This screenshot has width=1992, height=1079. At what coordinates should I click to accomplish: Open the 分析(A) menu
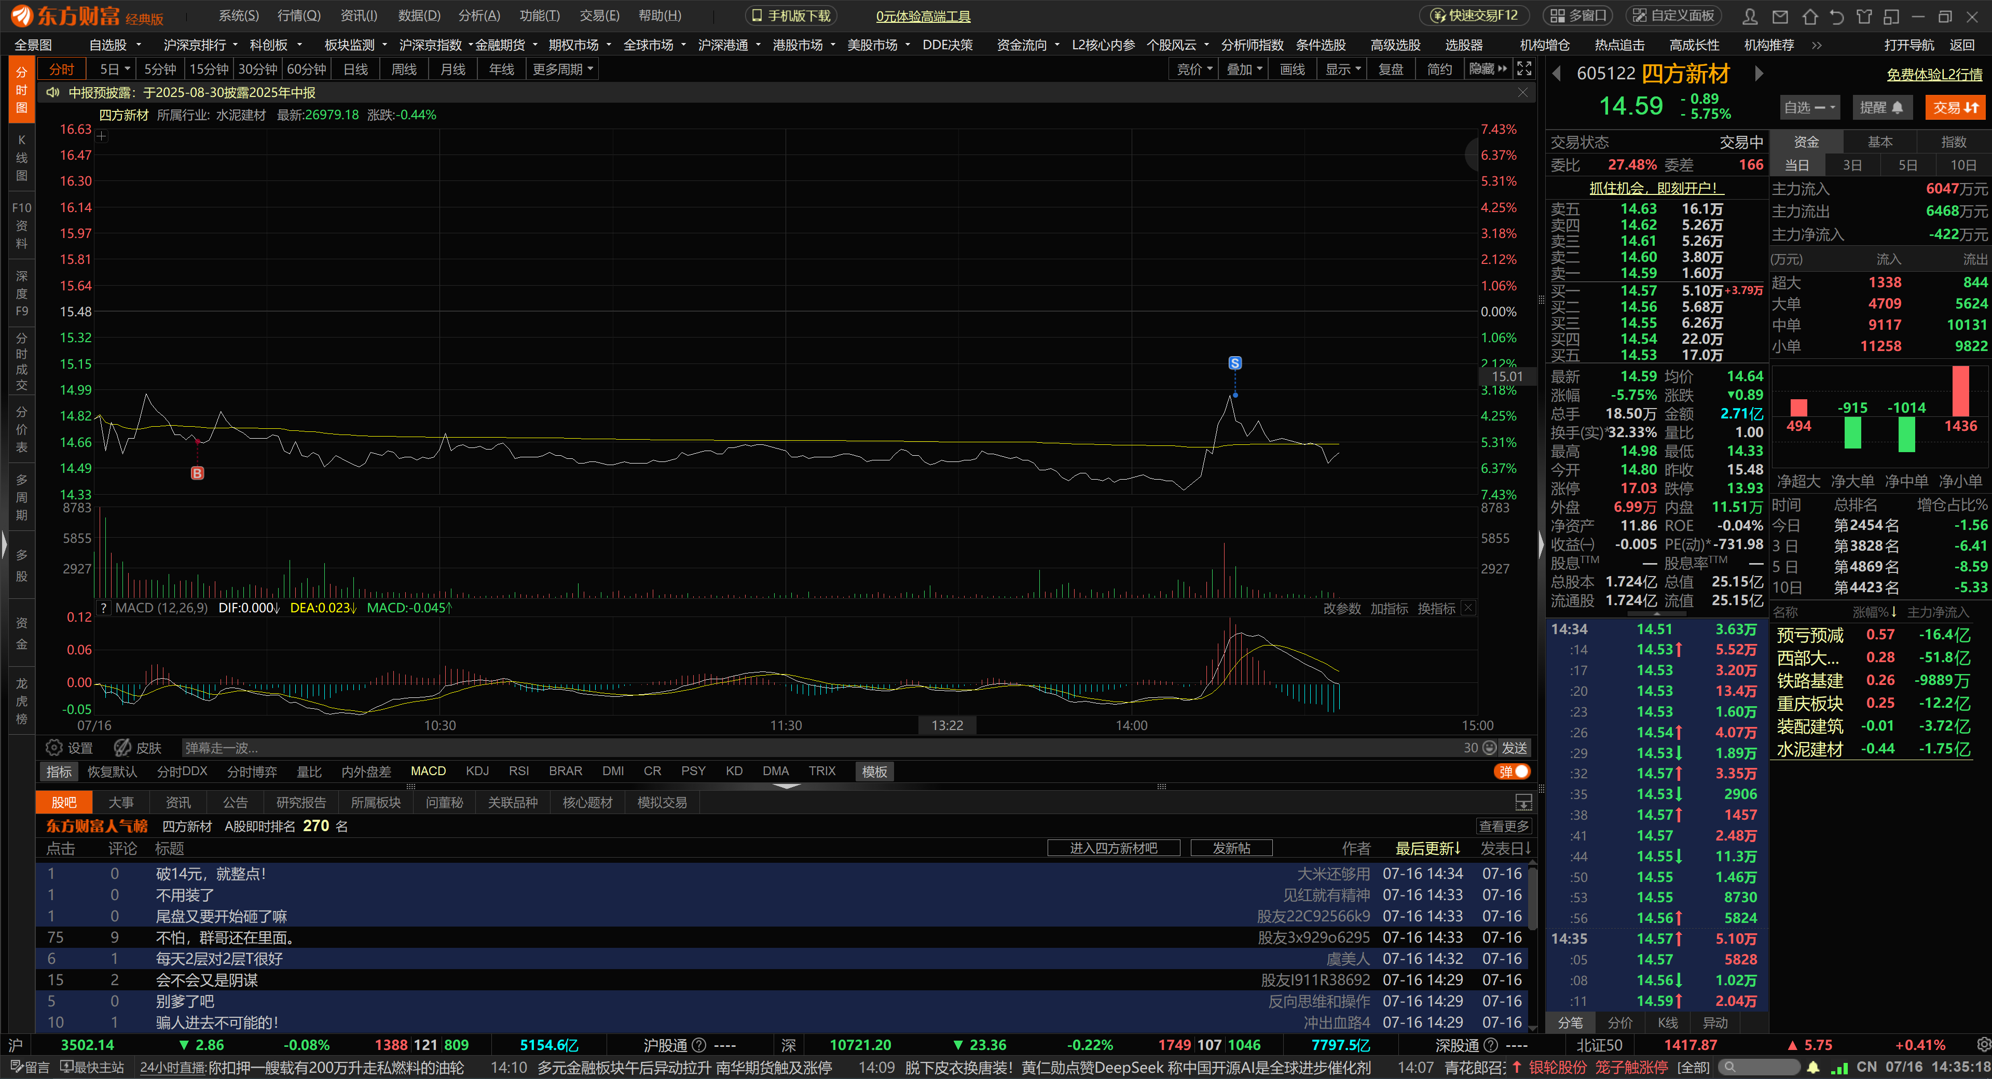tap(478, 16)
